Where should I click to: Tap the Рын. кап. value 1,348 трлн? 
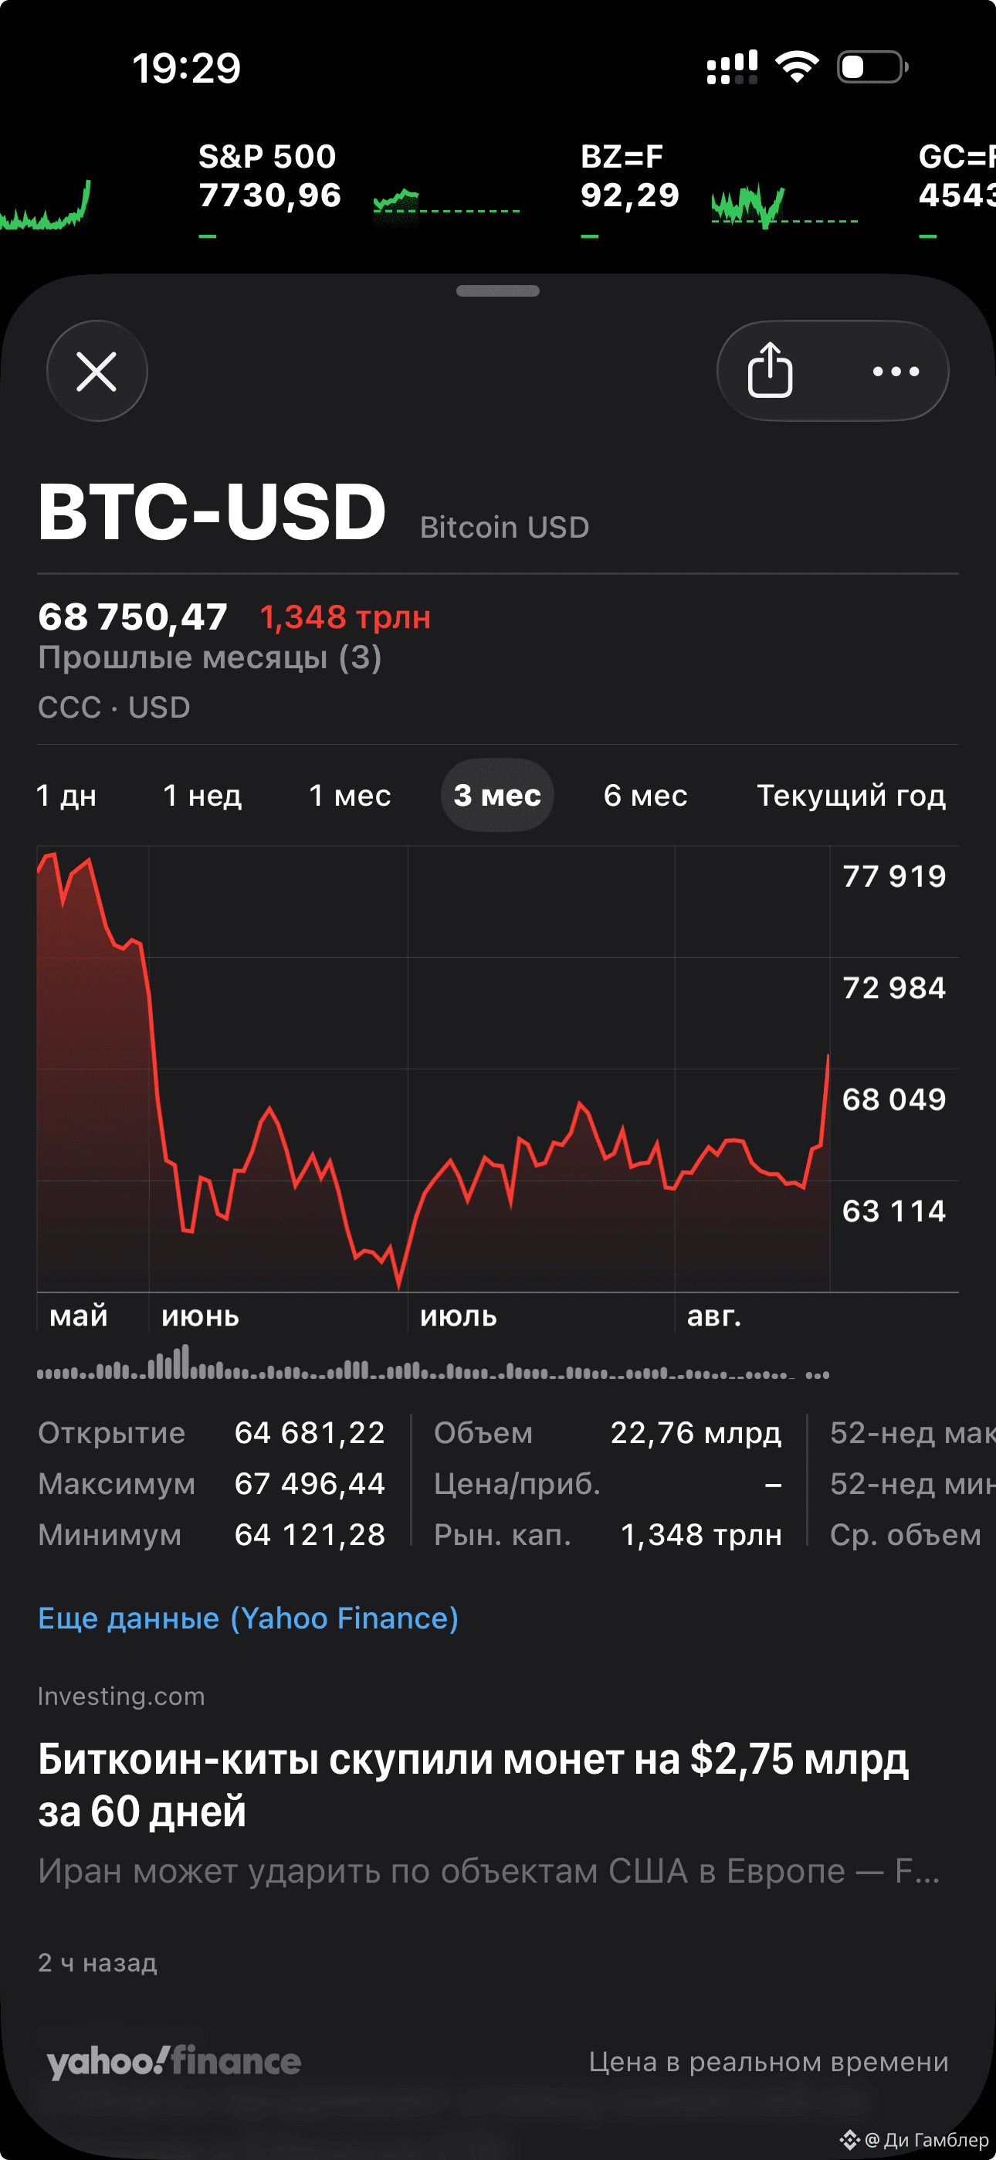(x=701, y=1534)
